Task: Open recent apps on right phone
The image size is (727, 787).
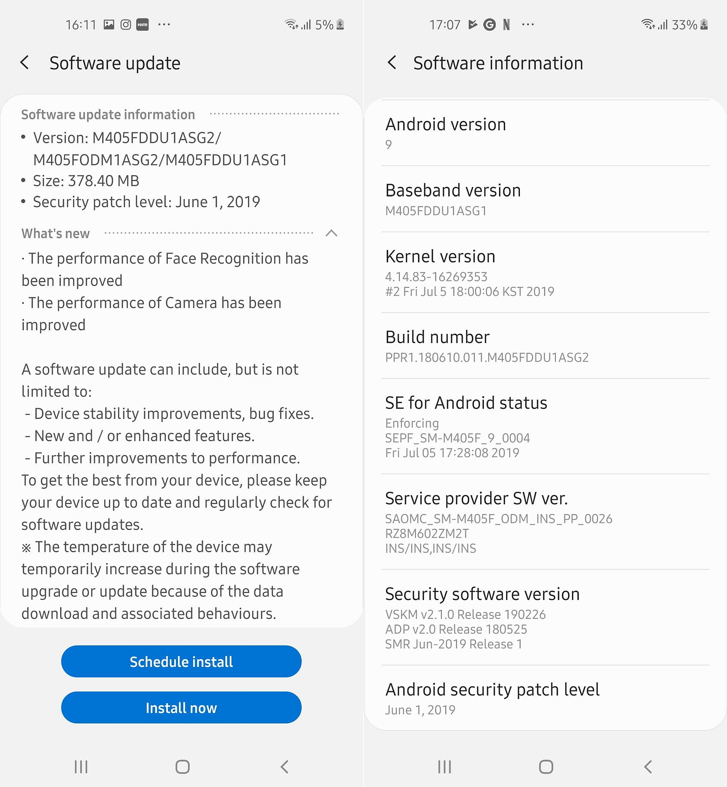Action: 445,767
